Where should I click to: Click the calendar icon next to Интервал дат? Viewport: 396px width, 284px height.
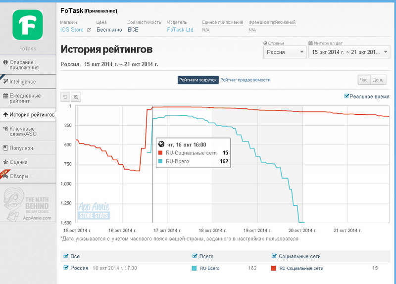click(x=311, y=43)
